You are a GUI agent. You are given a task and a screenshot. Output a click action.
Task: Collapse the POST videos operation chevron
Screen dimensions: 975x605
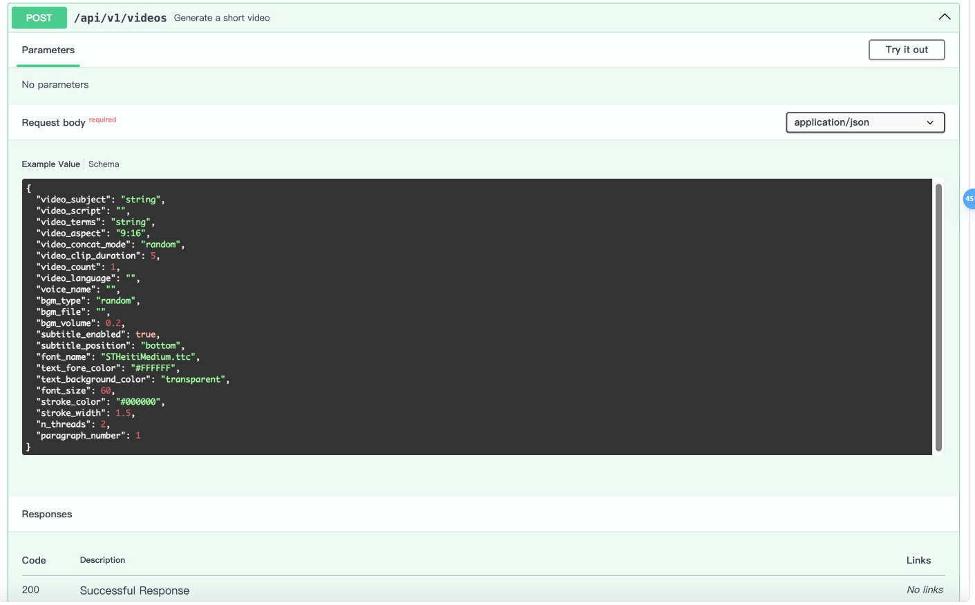(x=944, y=17)
